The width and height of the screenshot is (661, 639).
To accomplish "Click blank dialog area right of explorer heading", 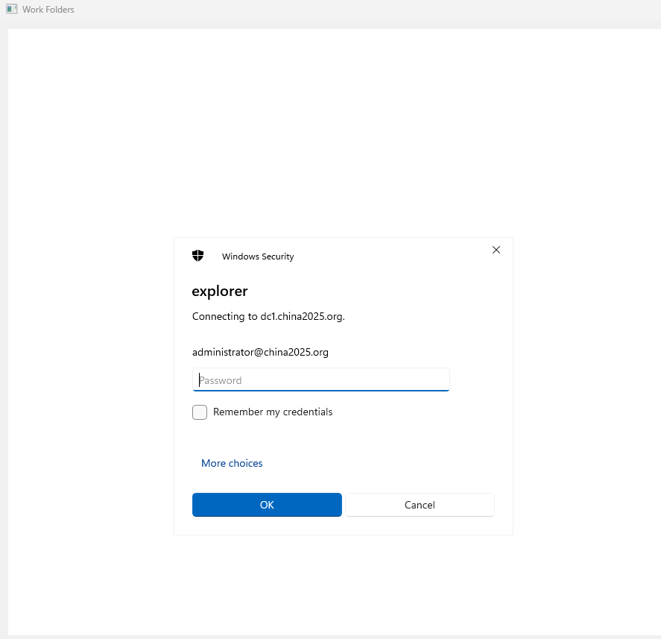I will (371, 292).
